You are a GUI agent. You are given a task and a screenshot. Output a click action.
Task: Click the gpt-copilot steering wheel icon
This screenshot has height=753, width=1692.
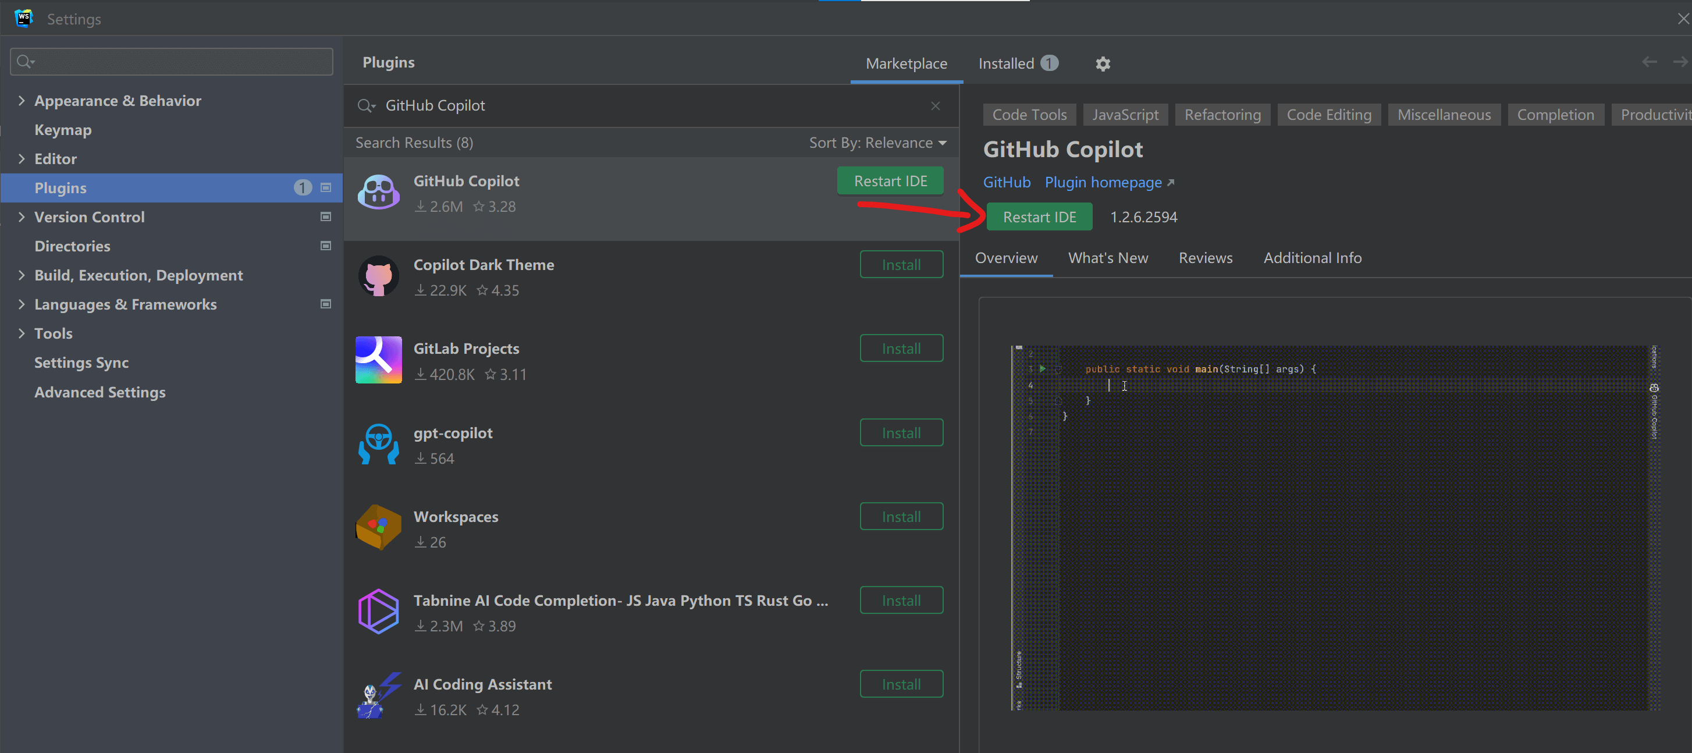click(x=378, y=444)
